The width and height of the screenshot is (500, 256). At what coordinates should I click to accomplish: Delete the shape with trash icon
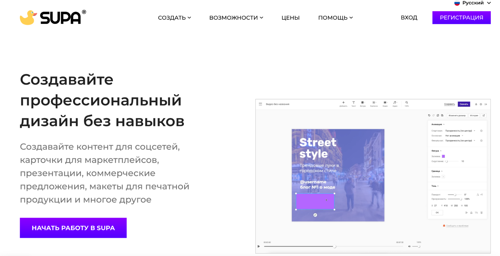click(481, 213)
